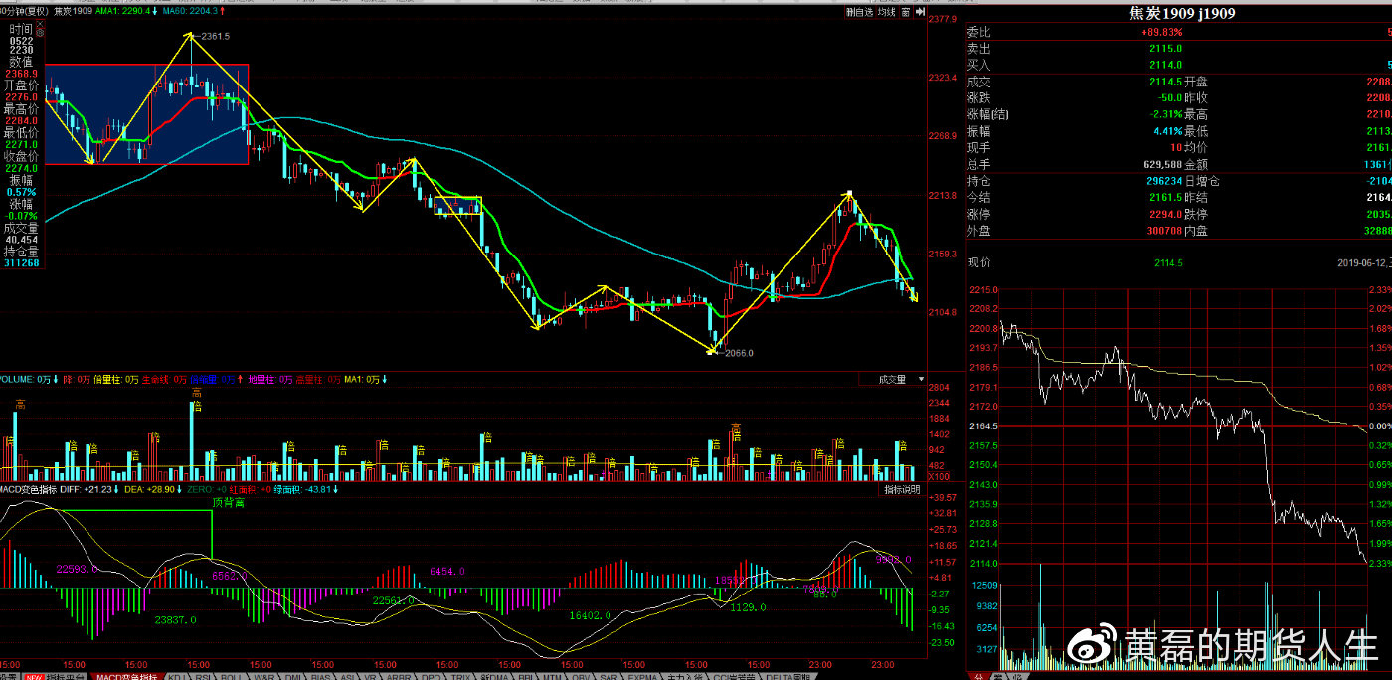Click the 卖出 price 2115.0
The height and width of the screenshot is (680, 1392).
(x=1165, y=48)
